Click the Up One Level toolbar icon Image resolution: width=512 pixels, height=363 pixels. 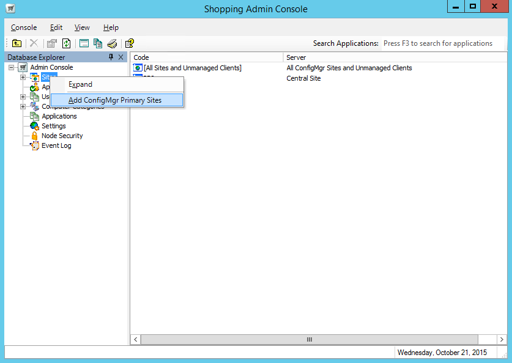tap(17, 43)
